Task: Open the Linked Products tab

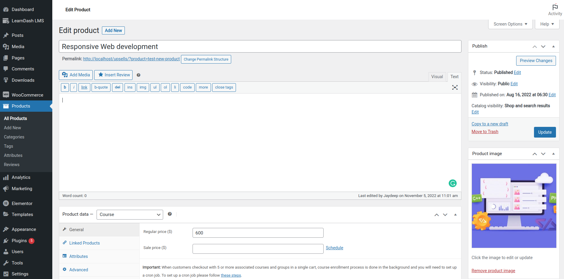Action: [x=84, y=243]
